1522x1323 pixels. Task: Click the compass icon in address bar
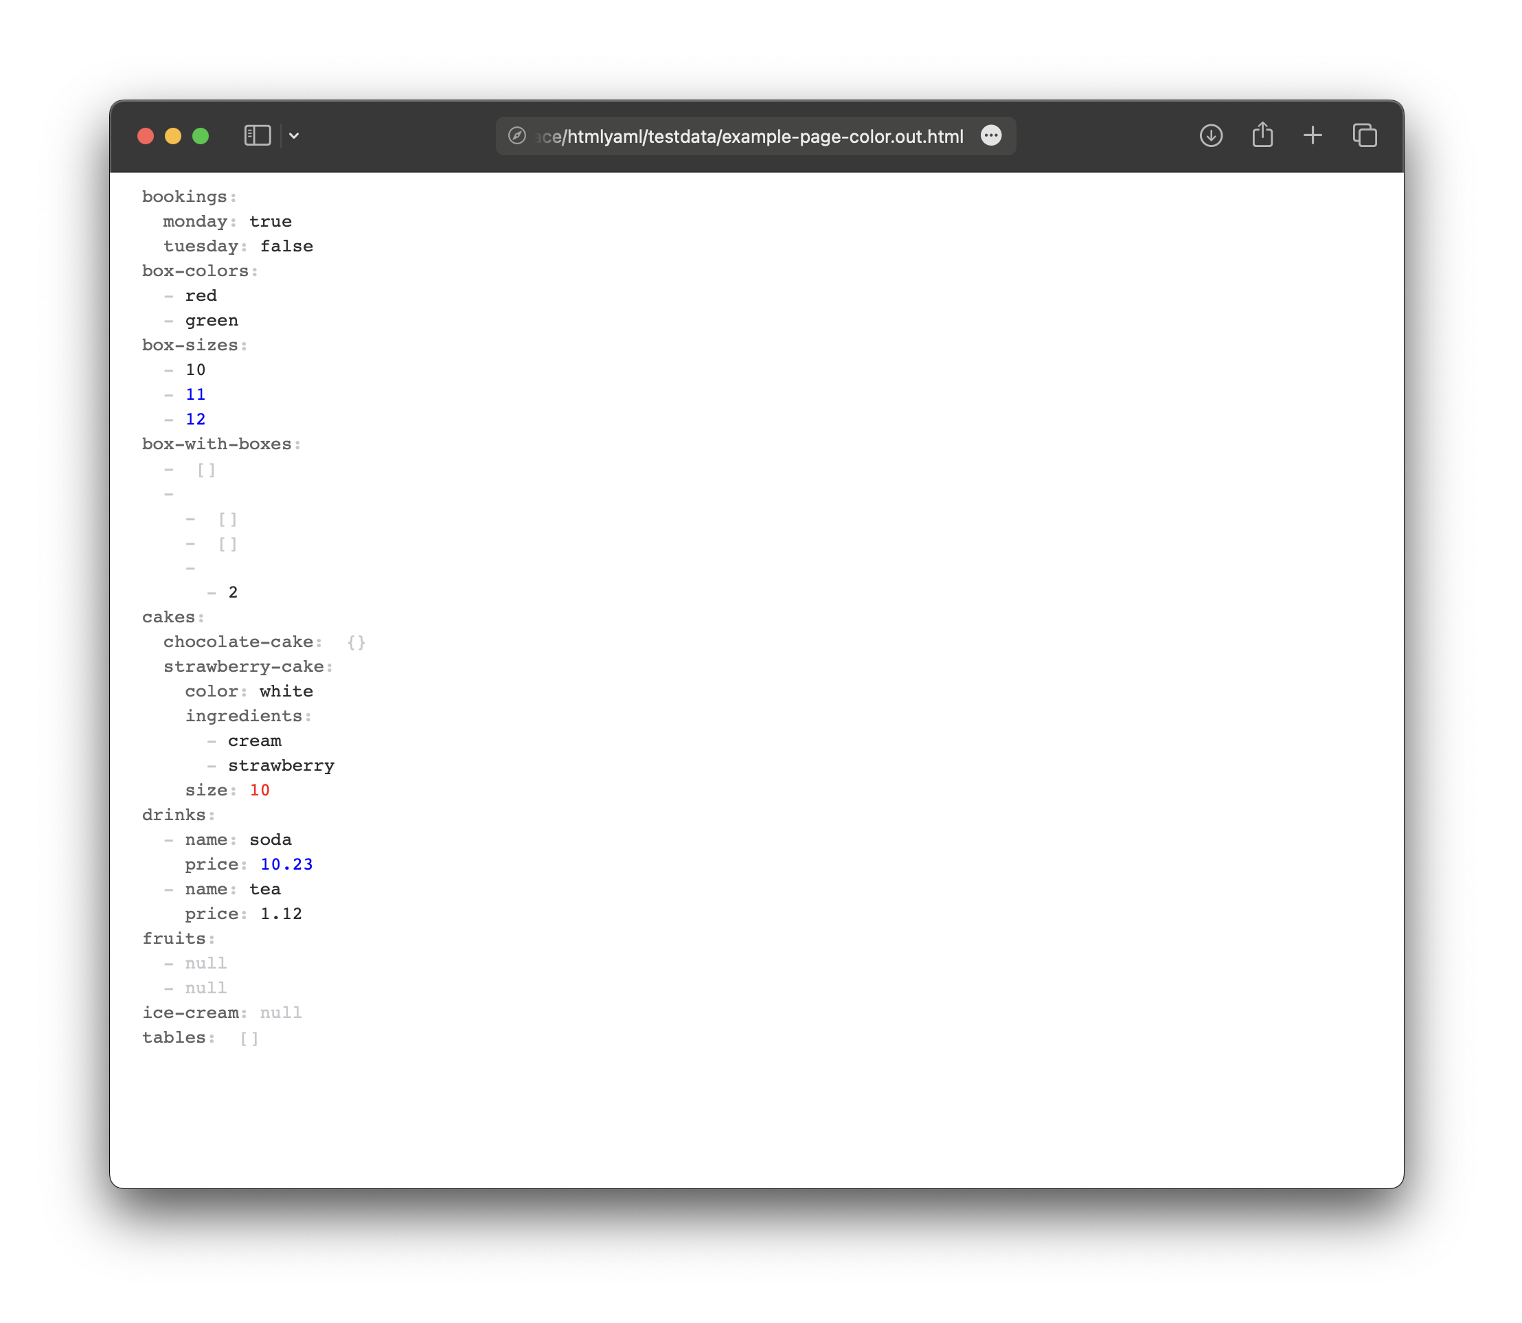tap(516, 136)
